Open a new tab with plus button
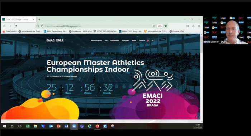 39,19
